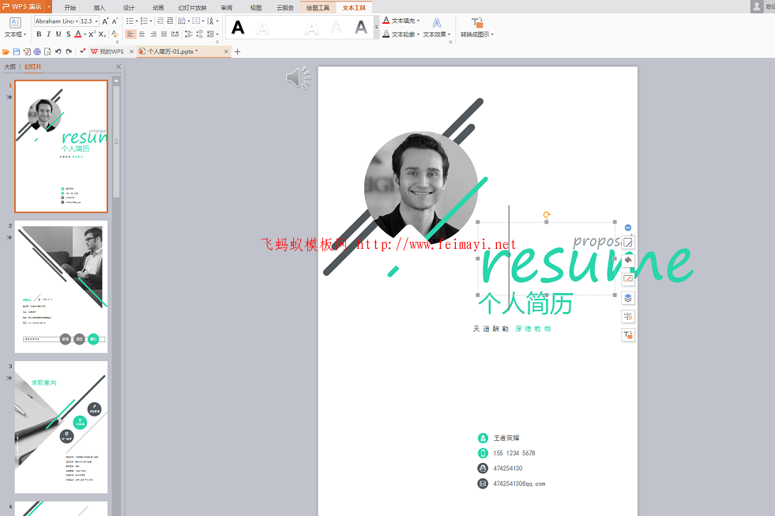This screenshot has width=775, height=516.
Task: Switch to the 绘图工具 tab
Action: [x=318, y=7]
